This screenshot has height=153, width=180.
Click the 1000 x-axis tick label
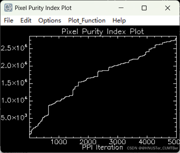[x=59, y=142]
